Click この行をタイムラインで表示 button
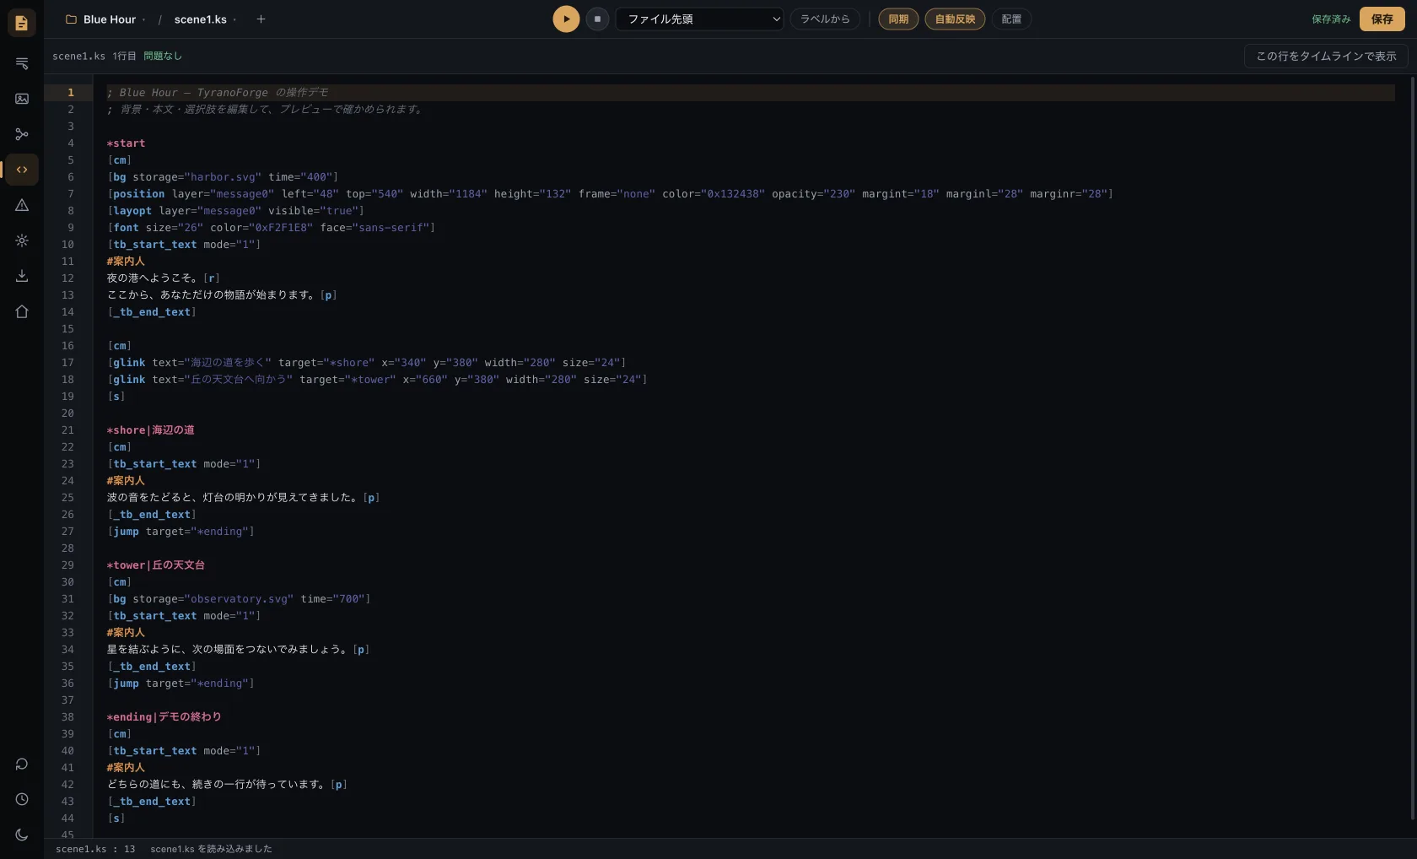This screenshot has width=1417, height=859. pos(1326,56)
